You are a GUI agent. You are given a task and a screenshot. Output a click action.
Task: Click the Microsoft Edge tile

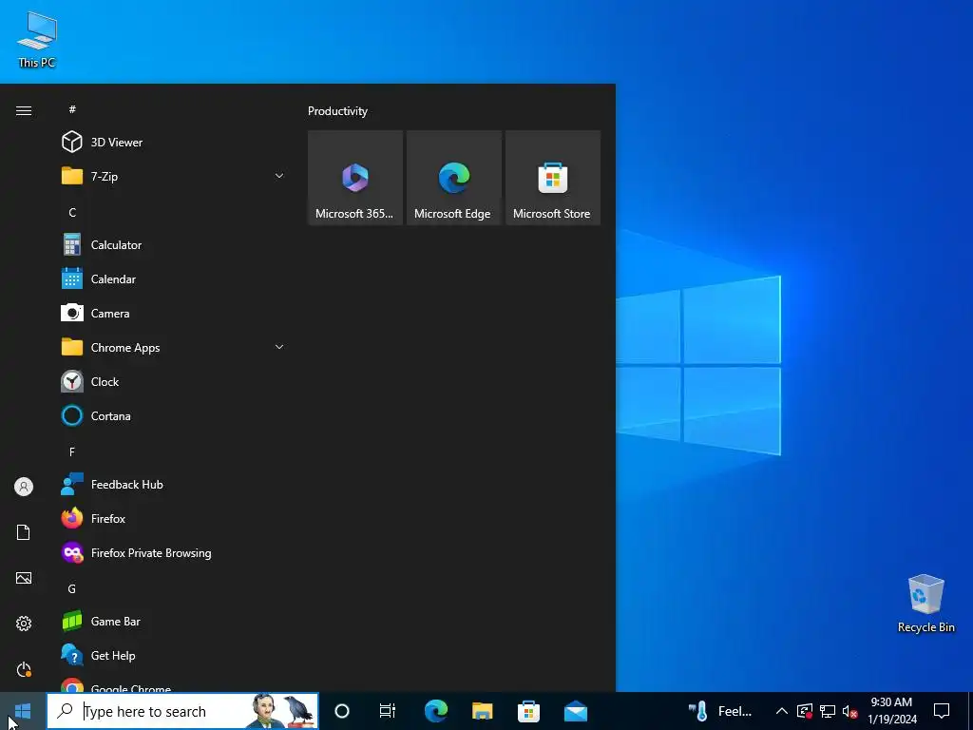pos(453,178)
